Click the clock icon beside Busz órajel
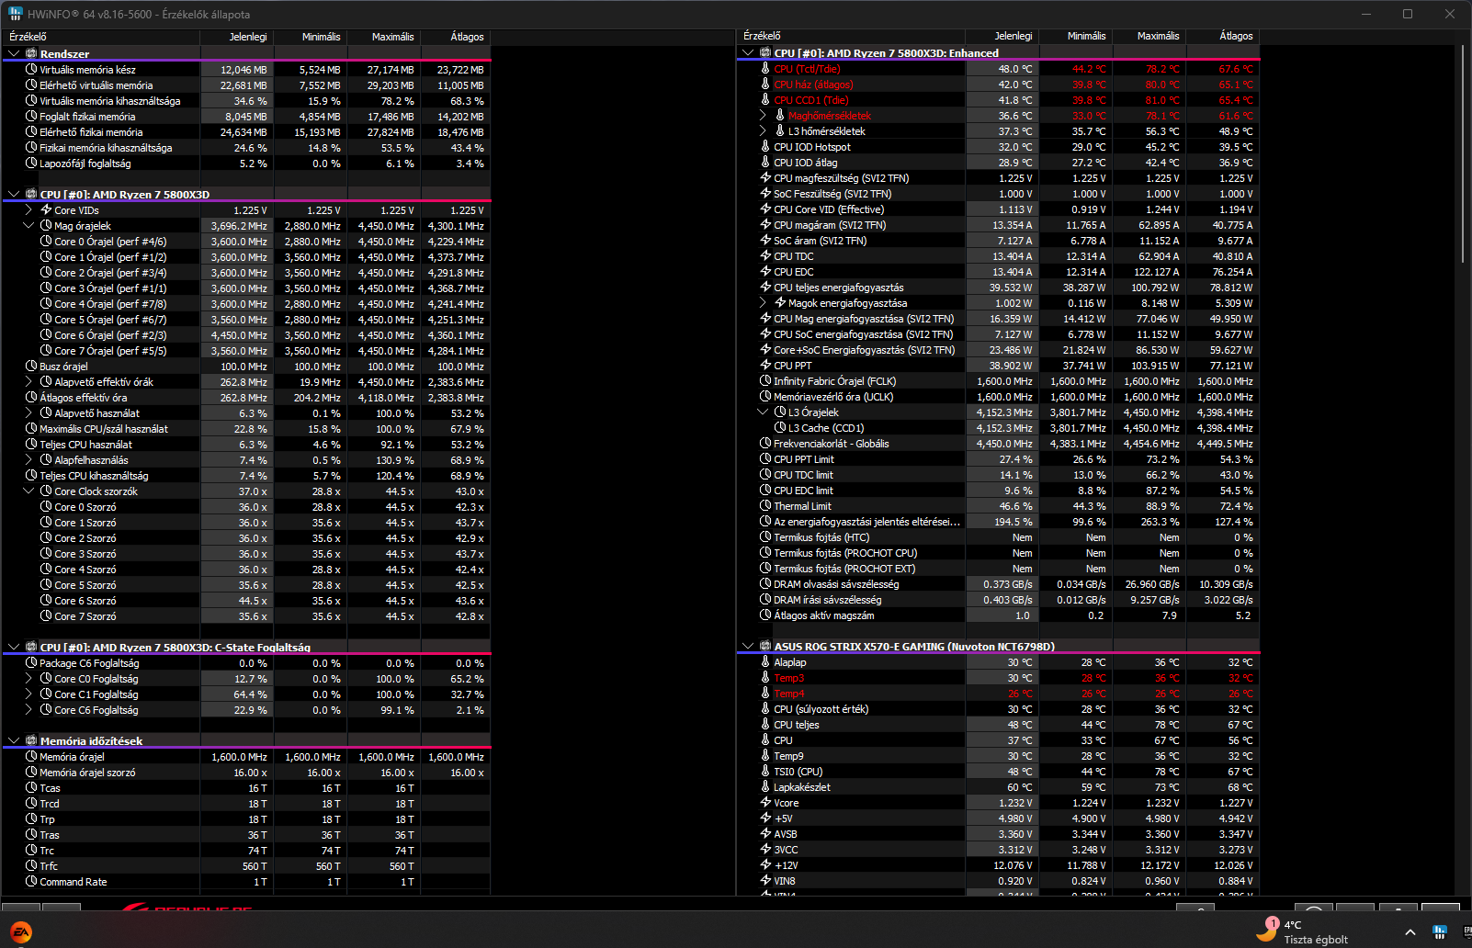The image size is (1472, 948). click(x=31, y=367)
